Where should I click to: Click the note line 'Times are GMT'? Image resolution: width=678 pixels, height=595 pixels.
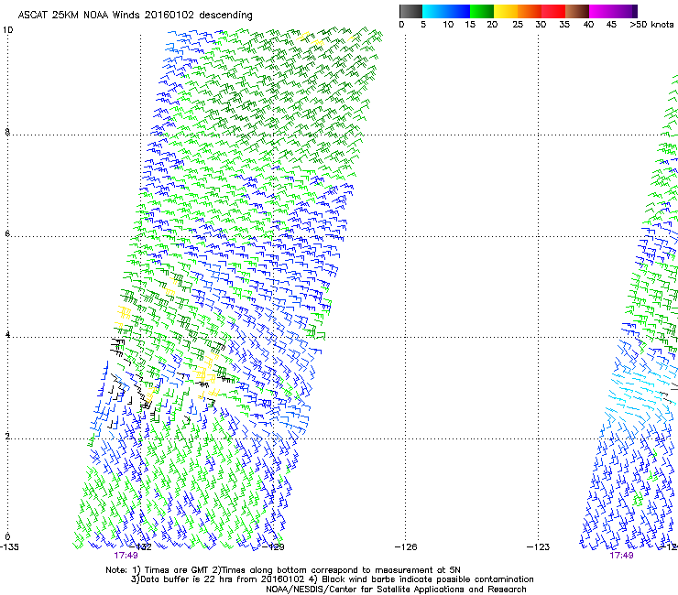point(177,570)
